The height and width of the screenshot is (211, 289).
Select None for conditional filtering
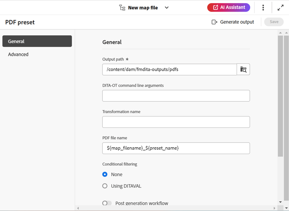tap(105, 174)
